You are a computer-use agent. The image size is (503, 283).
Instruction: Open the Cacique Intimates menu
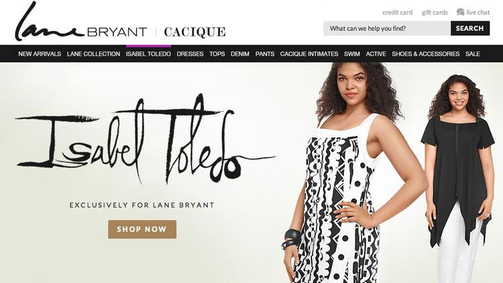tap(309, 54)
